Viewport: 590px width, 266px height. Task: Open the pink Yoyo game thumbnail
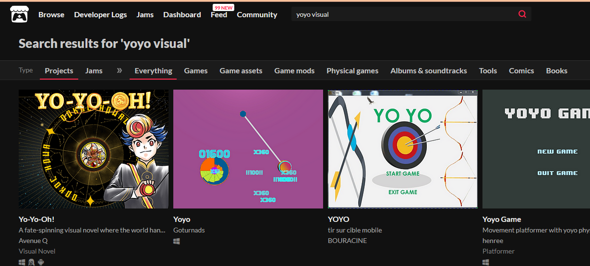248,149
